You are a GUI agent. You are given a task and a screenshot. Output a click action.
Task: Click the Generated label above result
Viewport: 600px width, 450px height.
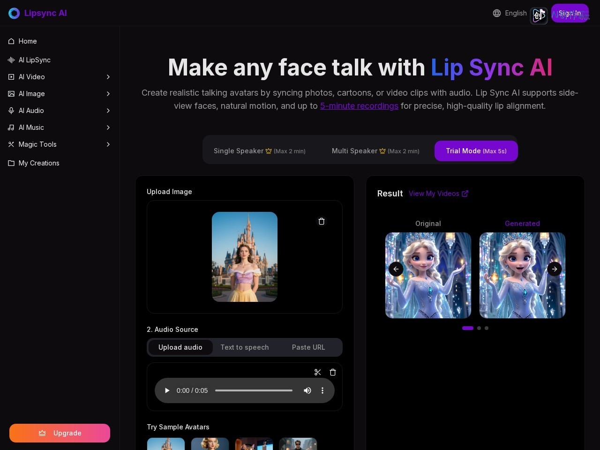click(x=522, y=224)
